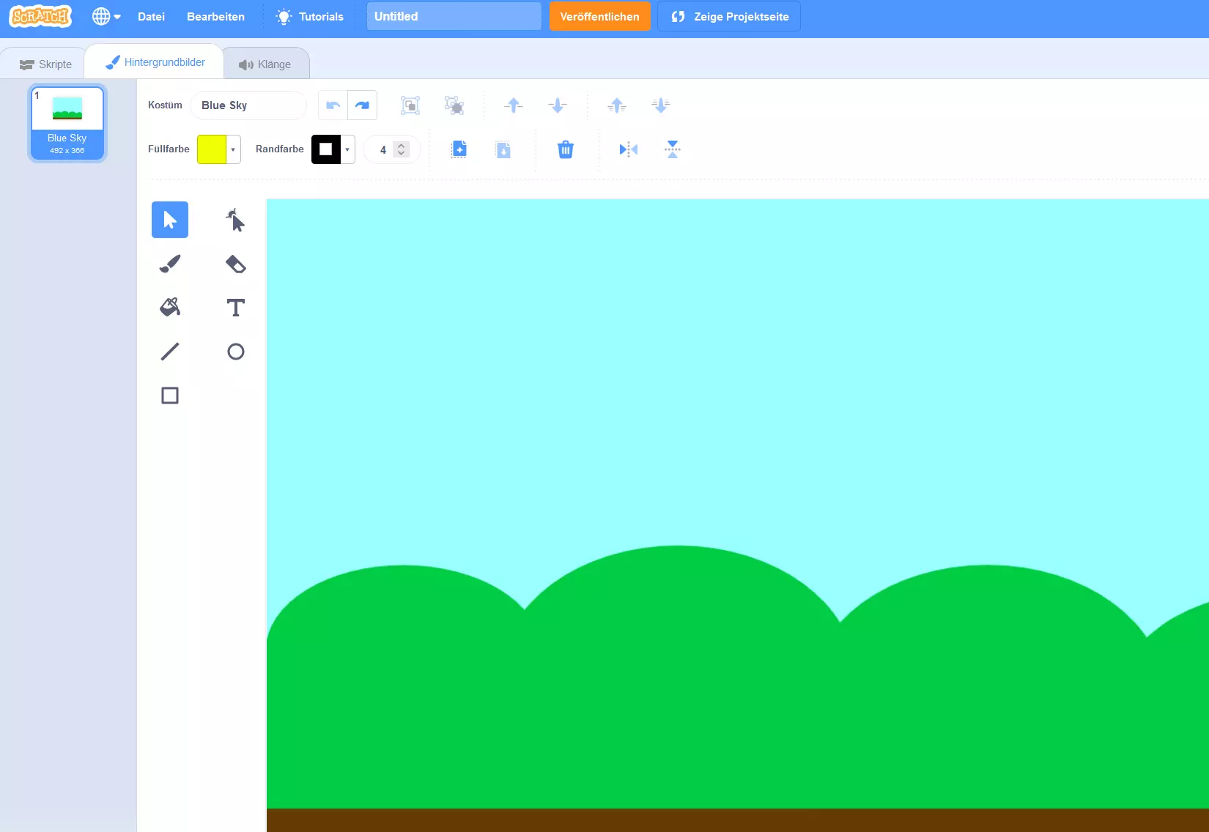Image resolution: width=1209 pixels, height=832 pixels.
Task: Activate the Fill (paint bucket) tool
Action: coord(169,307)
